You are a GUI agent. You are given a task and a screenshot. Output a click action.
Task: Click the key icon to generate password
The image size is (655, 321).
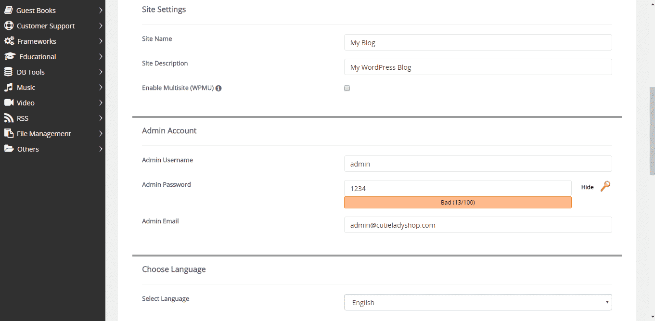[x=605, y=186]
